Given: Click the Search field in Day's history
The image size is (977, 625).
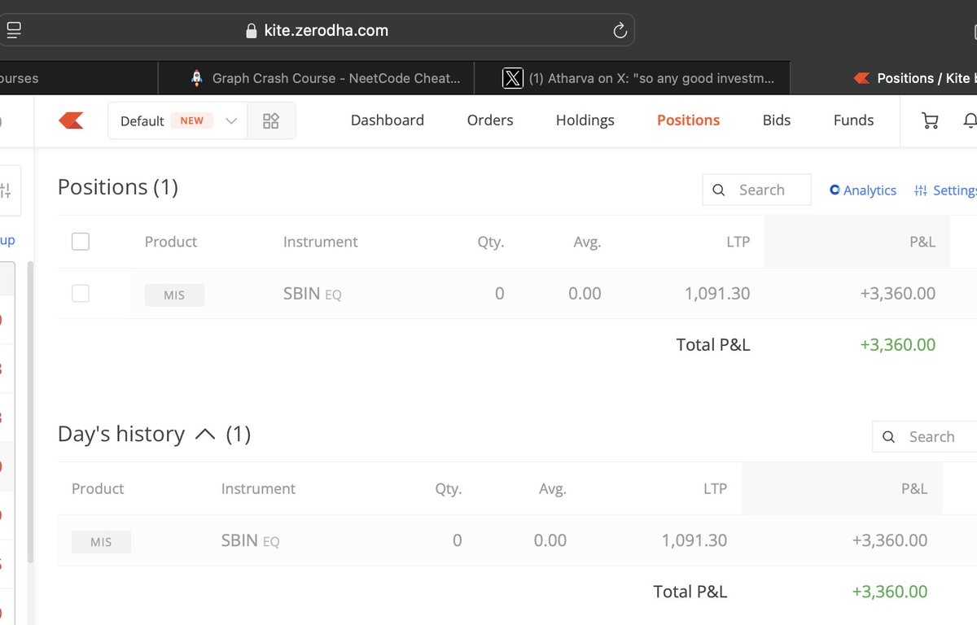Looking at the screenshot, I should tap(925, 437).
